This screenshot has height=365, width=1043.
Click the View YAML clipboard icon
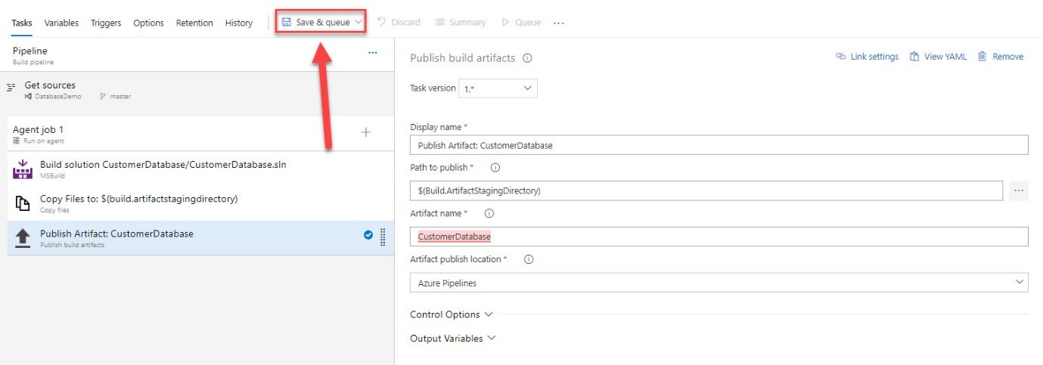[x=914, y=57]
